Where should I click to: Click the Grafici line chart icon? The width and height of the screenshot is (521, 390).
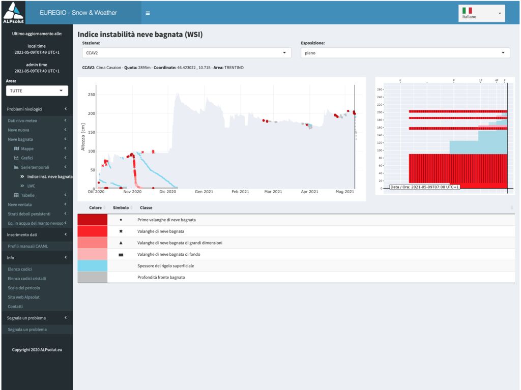pos(16,158)
